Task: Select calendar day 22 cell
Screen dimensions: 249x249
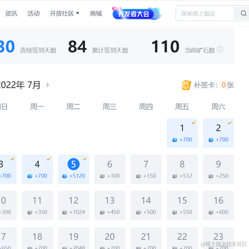Action: coord(182,238)
